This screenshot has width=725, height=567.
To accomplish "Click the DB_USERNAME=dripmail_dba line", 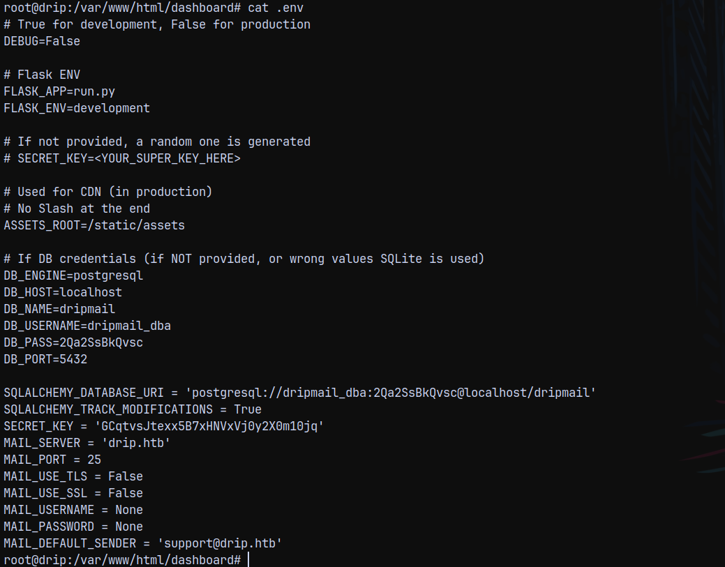I will pos(87,326).
